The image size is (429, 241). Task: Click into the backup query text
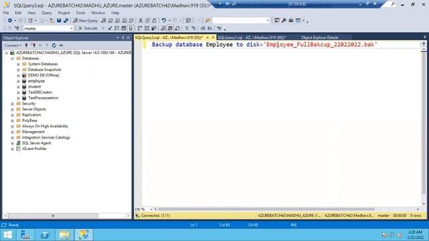[264, 45]
